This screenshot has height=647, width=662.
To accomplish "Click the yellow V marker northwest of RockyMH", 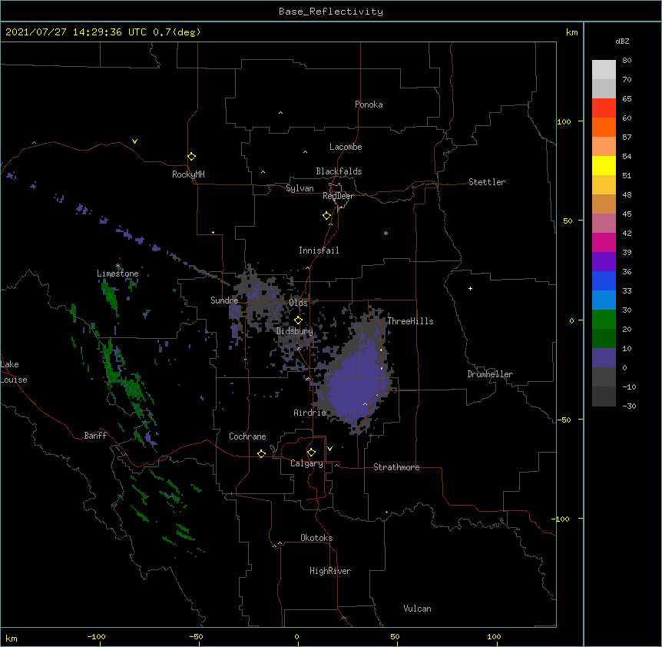I will [x=134, y=141].
